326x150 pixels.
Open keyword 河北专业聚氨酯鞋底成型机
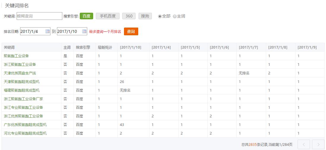25,133
